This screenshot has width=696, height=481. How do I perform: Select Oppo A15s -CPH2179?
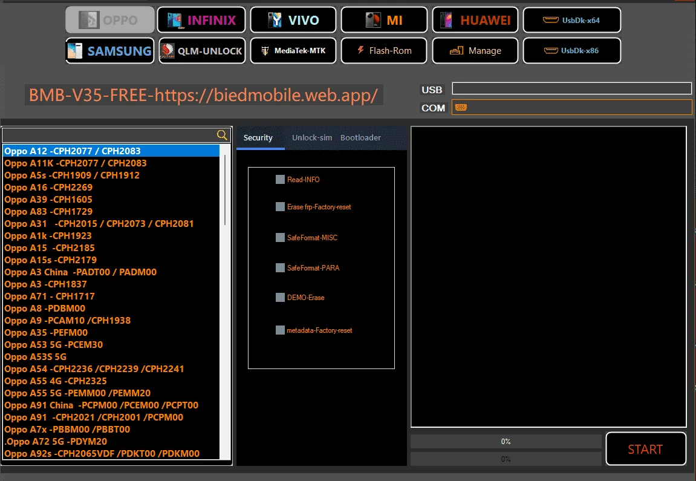click(x=111, y=260)
